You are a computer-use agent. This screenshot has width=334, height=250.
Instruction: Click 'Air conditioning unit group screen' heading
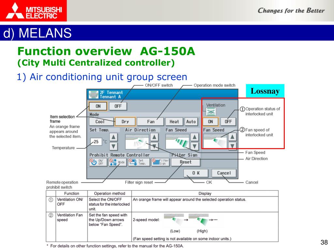coord(102,77)
